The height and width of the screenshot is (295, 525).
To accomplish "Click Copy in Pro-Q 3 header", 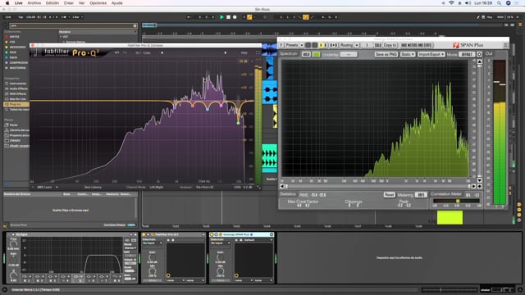I will 147,52.
